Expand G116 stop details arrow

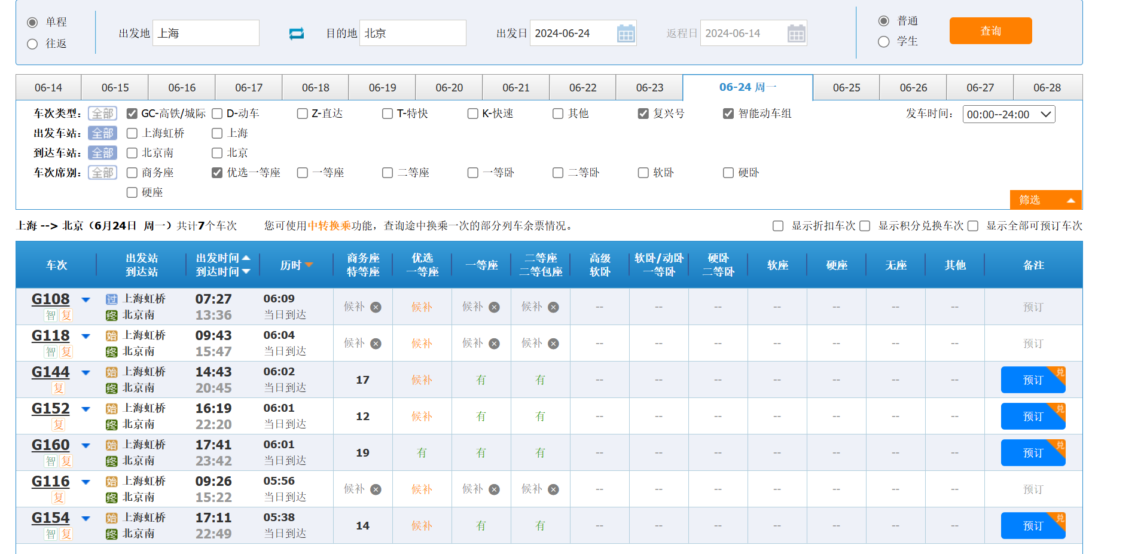click(x=86, y=482)
